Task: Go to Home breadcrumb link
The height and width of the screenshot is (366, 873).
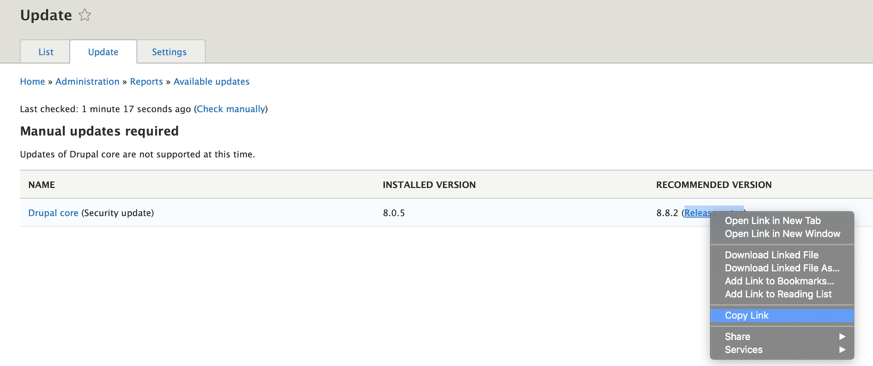Action: coord(32,82)
